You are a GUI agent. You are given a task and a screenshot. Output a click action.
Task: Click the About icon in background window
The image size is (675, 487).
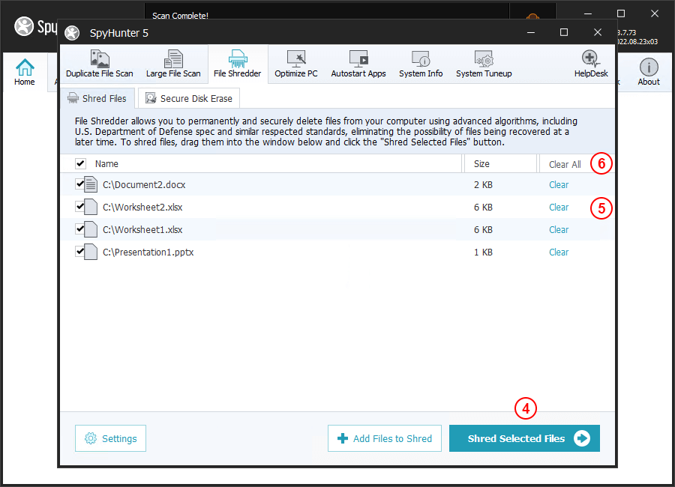tap(648, 72)
